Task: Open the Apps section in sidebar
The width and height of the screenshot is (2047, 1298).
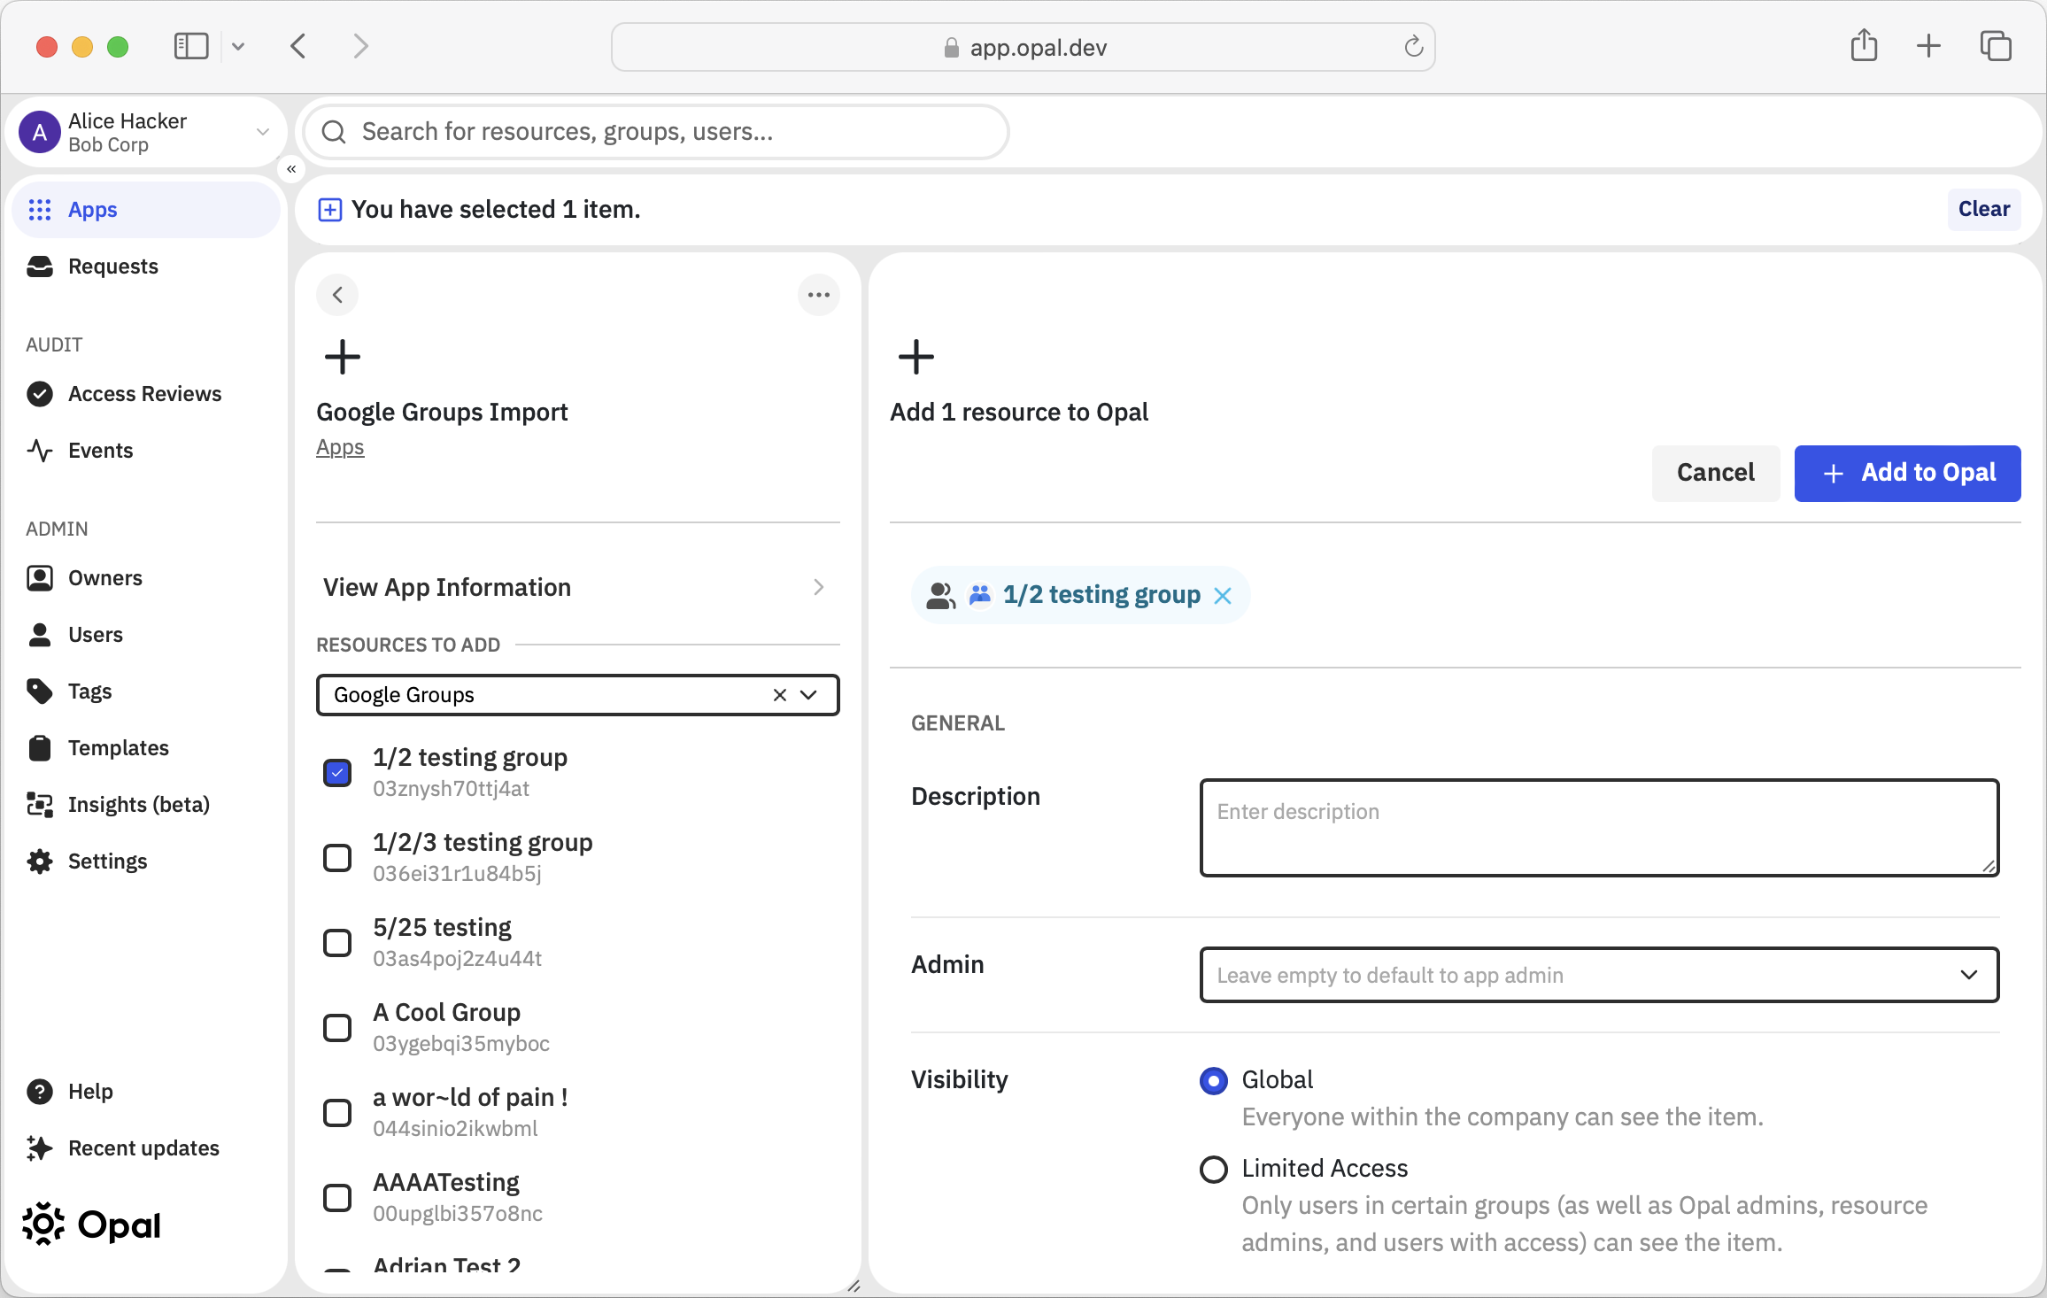Action: [146, 210]
